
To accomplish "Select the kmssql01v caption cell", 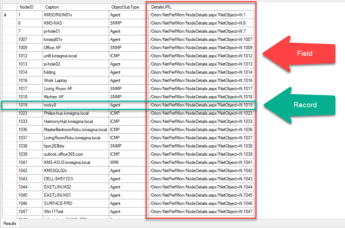I will coord(75,39).
